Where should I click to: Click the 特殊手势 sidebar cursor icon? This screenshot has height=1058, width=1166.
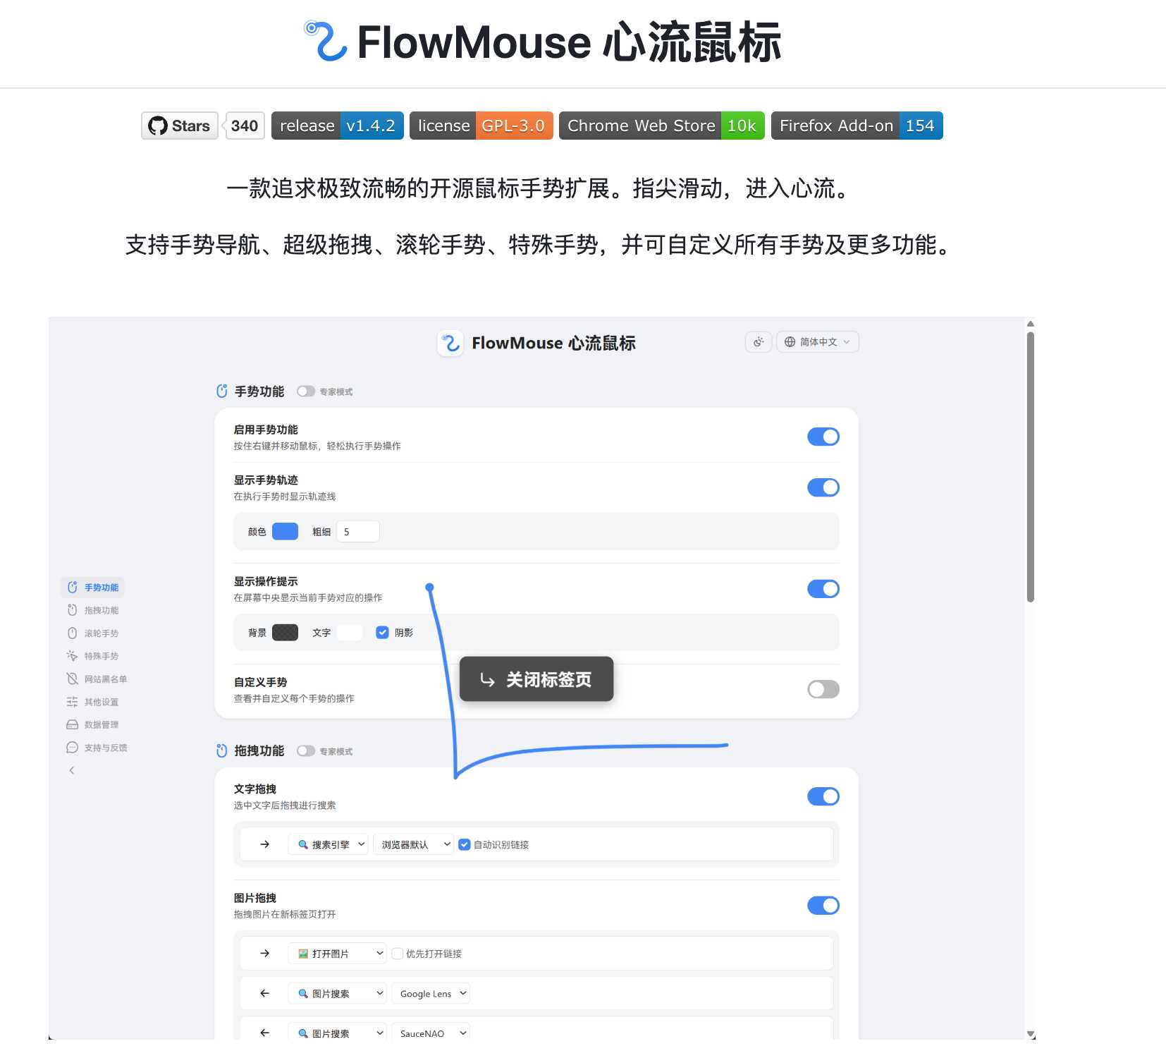coord(72,656)
